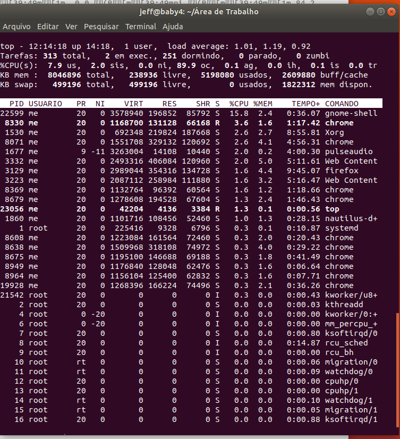Click the 8046896 total memory value
400x439 pixels.
point(64,75)
